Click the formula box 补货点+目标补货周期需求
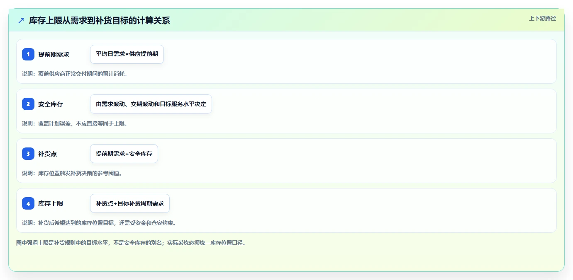573x280 pixels. (x=130, y=203)
